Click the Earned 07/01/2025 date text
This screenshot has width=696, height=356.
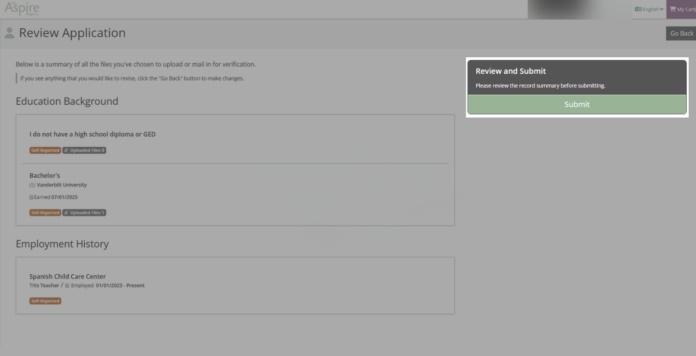(x=56, y=197)
